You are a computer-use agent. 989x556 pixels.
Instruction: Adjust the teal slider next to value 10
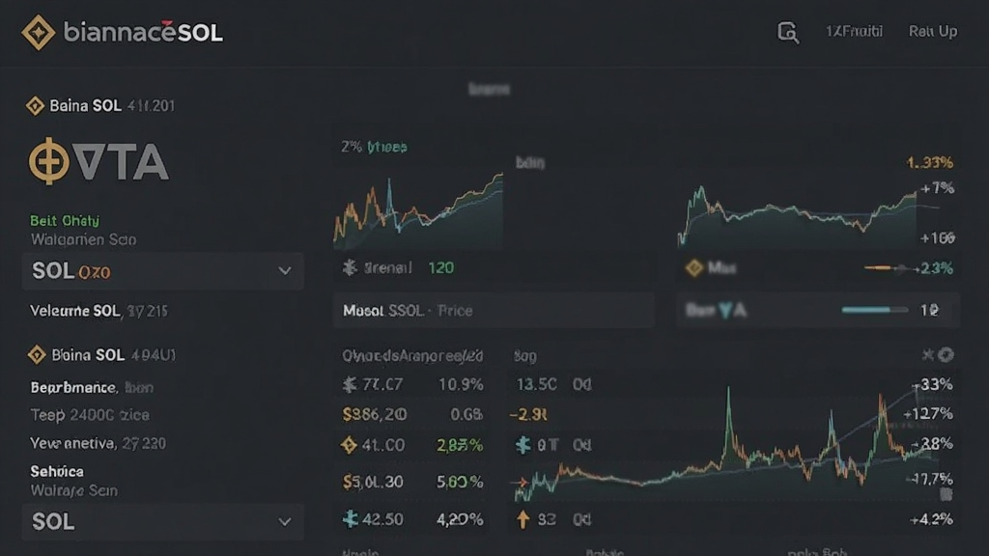(875, 310)
